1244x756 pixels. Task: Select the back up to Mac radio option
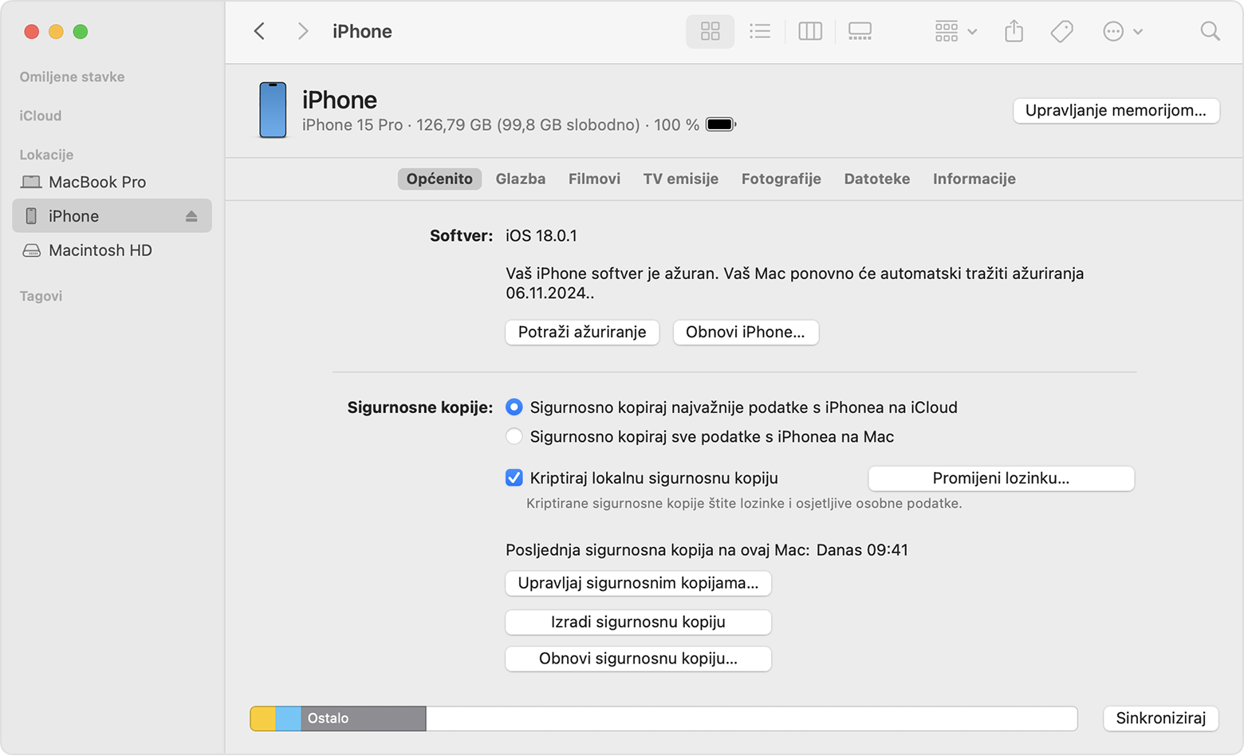514,437
